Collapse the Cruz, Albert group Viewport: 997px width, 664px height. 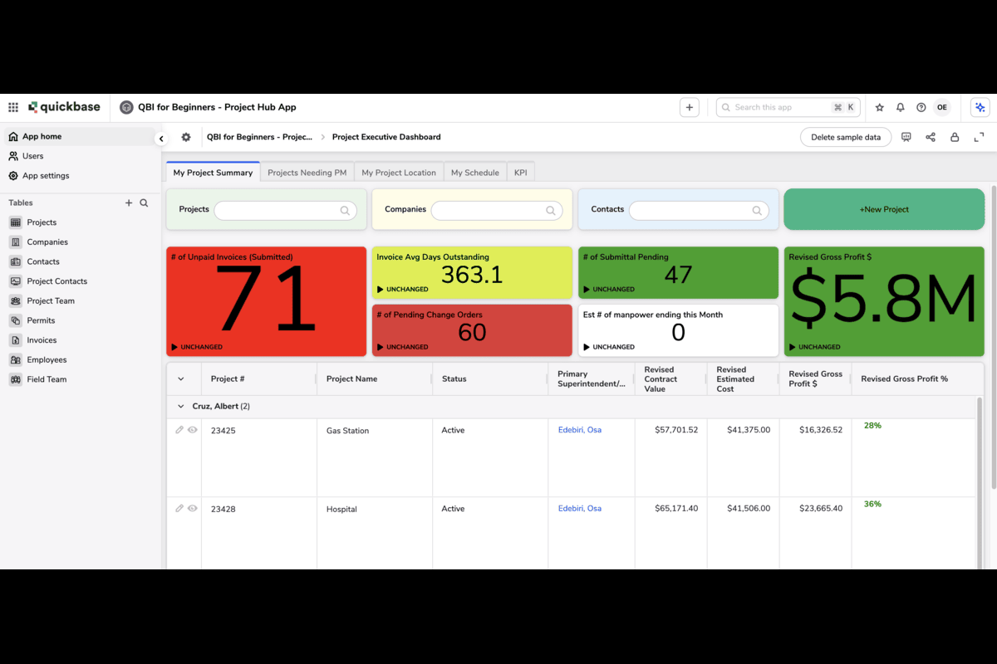point(181,407)
